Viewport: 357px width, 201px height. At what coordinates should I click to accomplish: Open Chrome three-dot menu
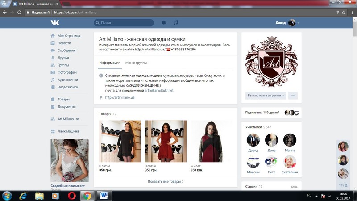(352, 13)
